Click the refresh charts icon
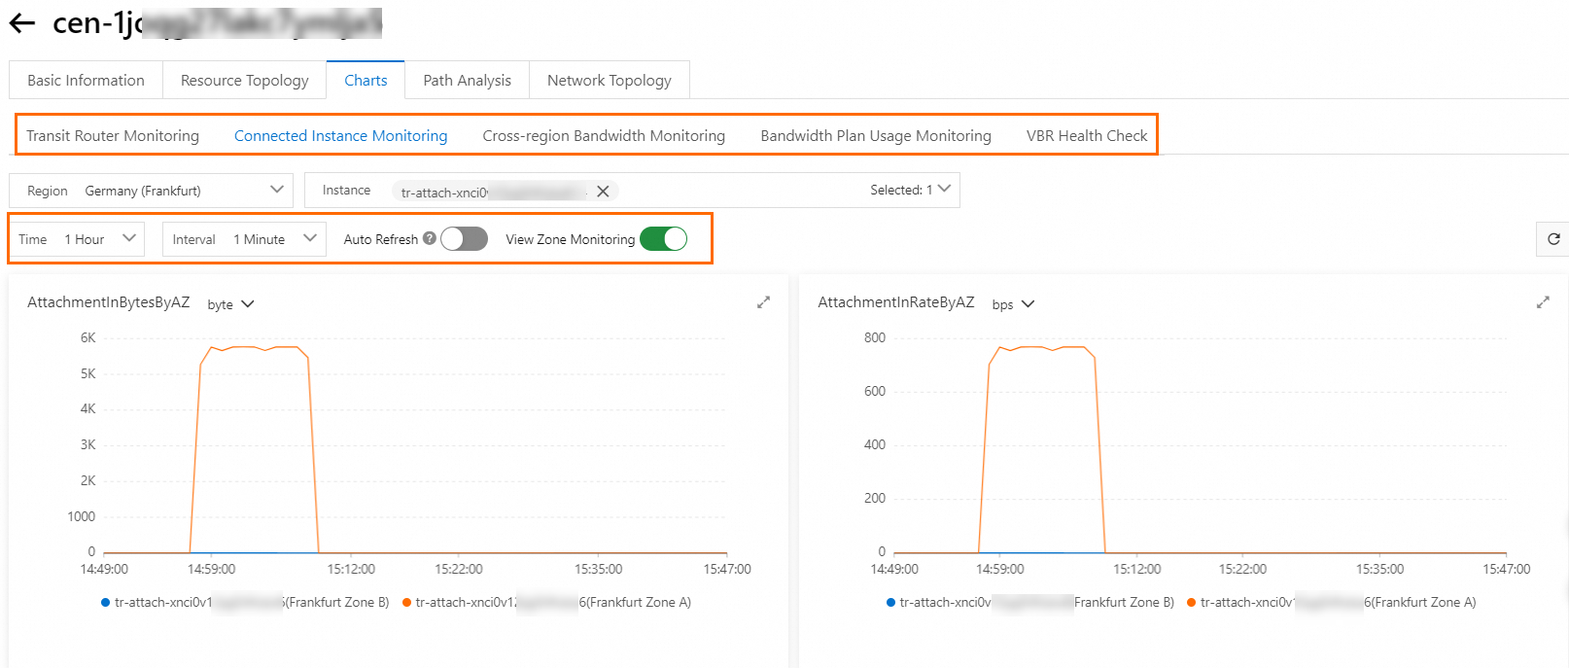Image resolution: width=1569 pixels, height=668 pixels. 1552,239
